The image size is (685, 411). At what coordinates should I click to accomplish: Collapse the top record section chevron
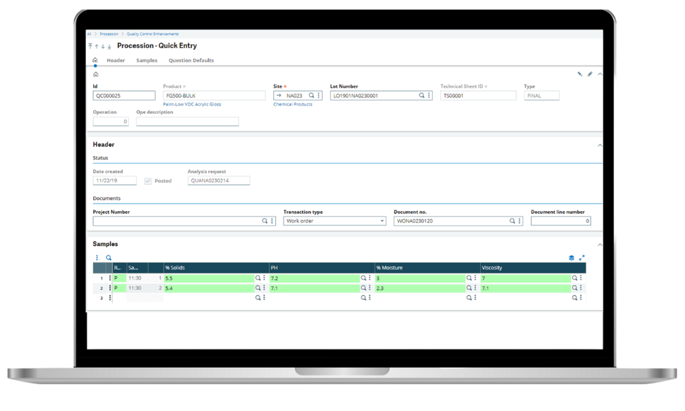(600, 74)
